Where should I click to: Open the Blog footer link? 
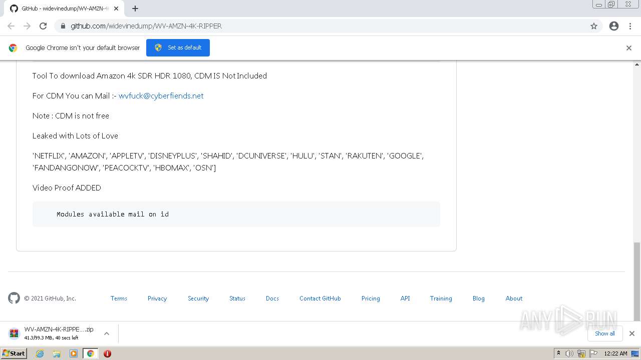pyautogui.click(x=478, y=298)
